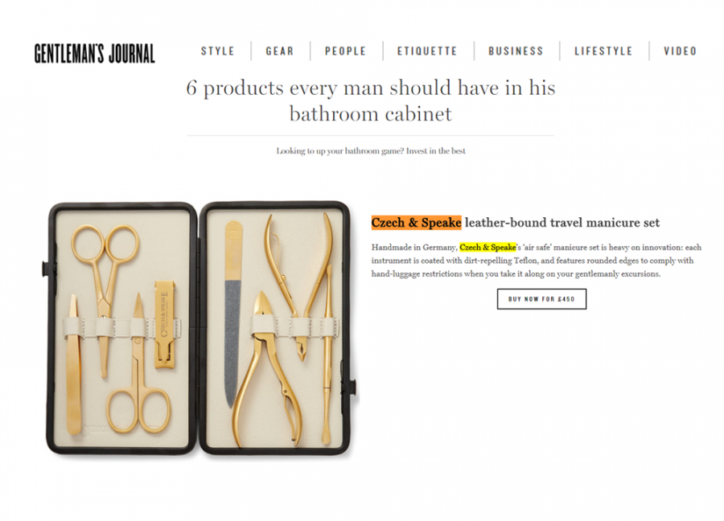Viewport: 724px width, 521px height.
Task: Click the orange-highlighted Czech & Speake heading link
Action: click(x=416, y=223)
